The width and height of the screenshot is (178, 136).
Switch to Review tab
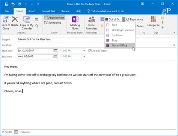click(65, 11)
